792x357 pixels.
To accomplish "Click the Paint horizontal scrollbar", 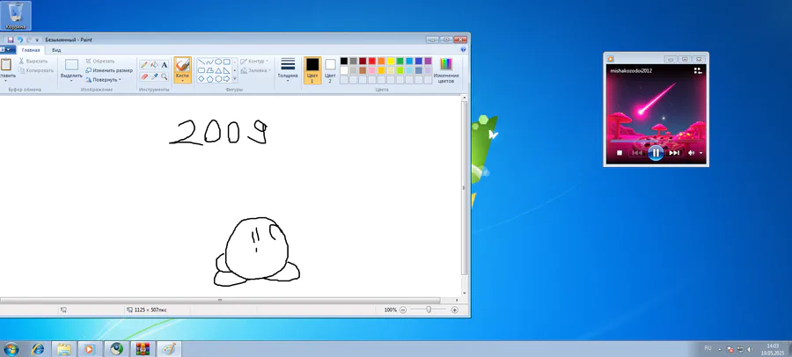I will pyautogui.click(x=220, y=300).
